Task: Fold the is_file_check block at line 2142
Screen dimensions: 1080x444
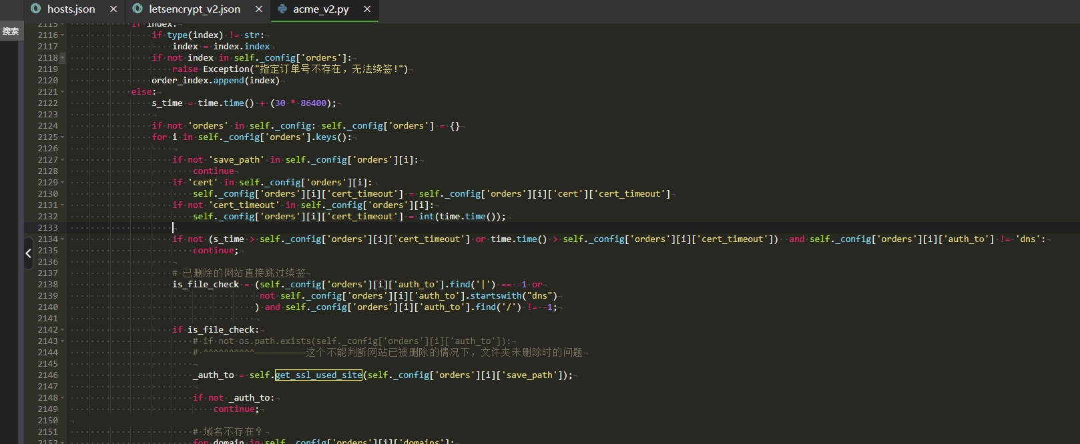Action: click(63, 330)
